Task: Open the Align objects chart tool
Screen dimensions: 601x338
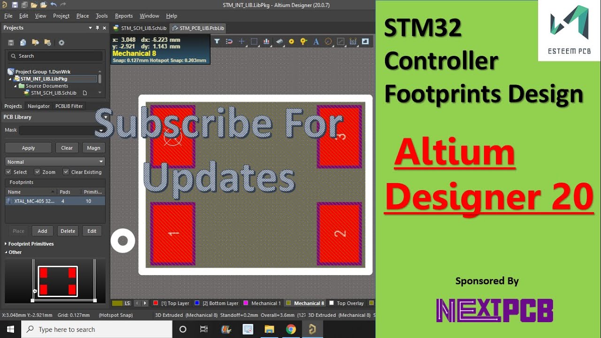Action: click(267, 41)
